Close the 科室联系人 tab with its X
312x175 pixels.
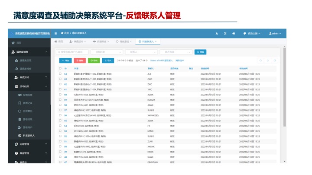click(x=156, y=41)
